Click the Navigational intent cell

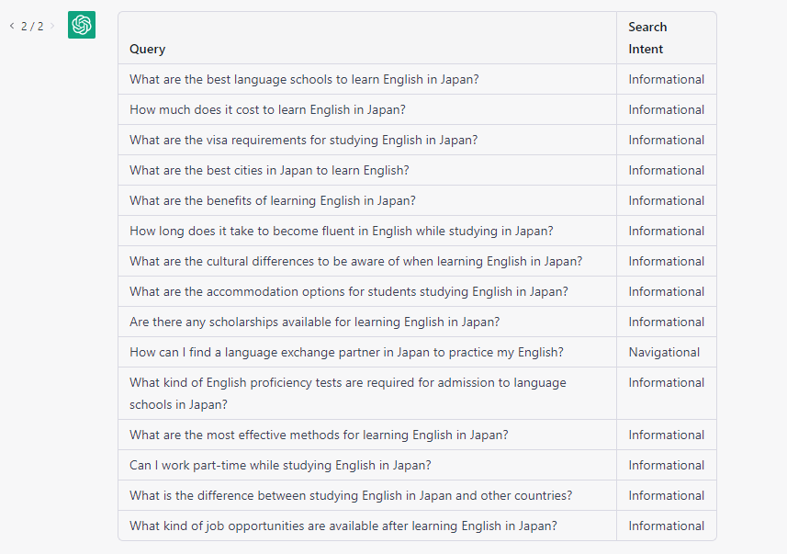664,352
